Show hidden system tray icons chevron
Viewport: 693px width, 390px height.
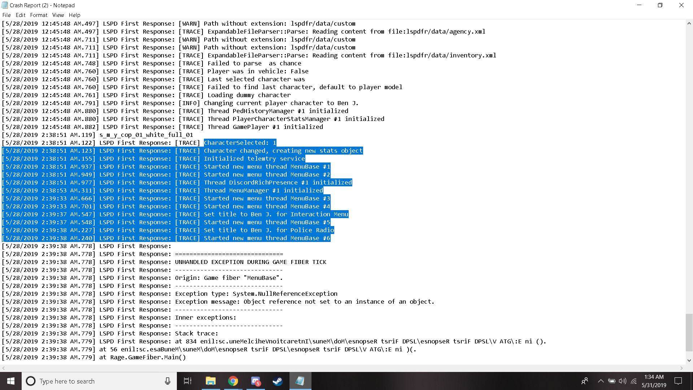[601, 381]
